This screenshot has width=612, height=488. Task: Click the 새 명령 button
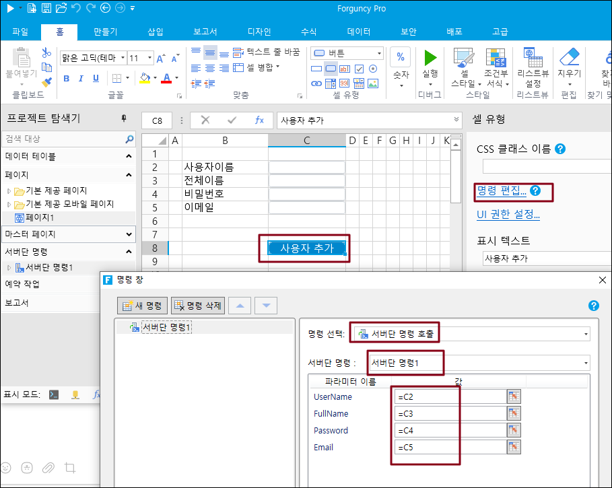142,306
